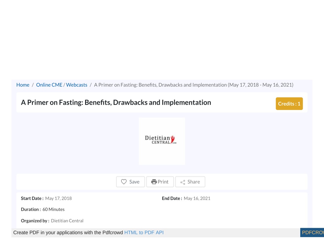
Task: Share the webcast with the Share button
Action: click(190, 182)
